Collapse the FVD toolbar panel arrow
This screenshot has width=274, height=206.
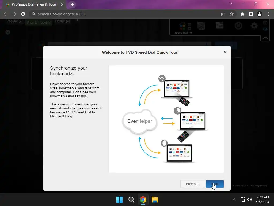tap(265, 38)
